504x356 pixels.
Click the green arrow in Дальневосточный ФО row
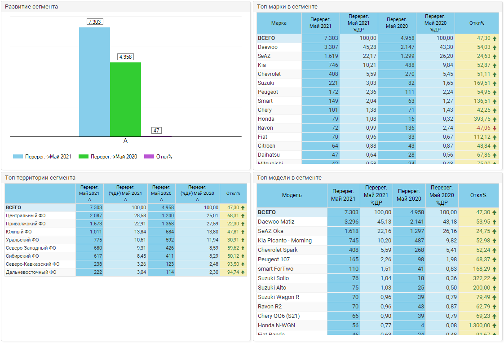(243, 272)
